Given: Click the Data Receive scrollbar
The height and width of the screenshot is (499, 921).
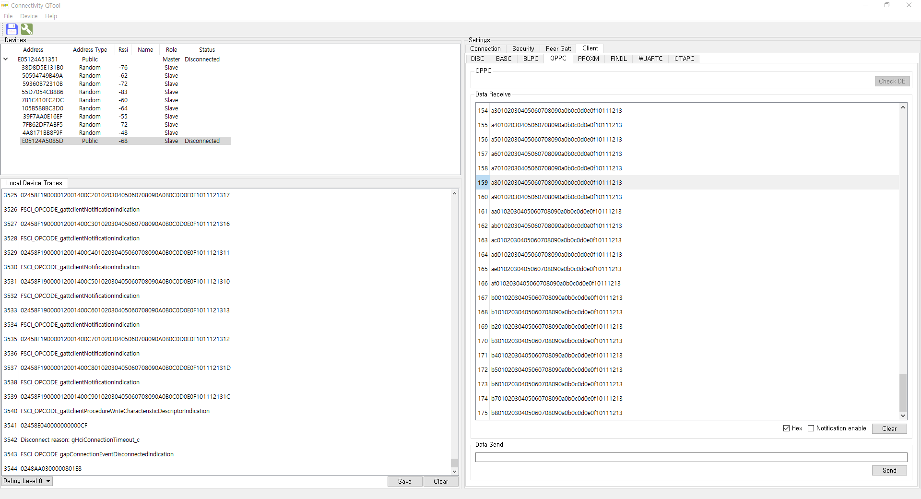Looking at the screenshot, I should 903,393.
